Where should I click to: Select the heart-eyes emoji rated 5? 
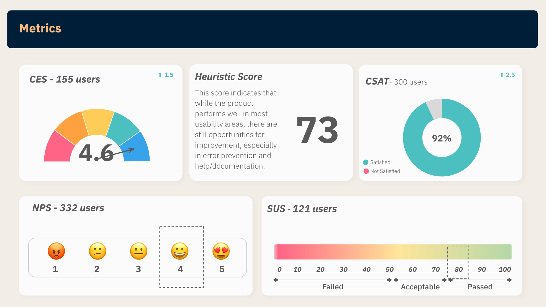(x=221, y=251)
